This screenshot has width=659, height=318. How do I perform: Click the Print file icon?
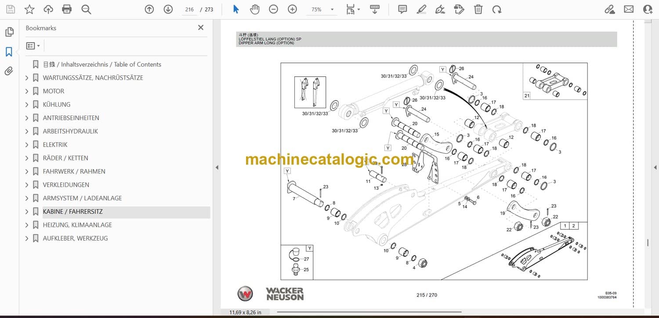(67, 9)
